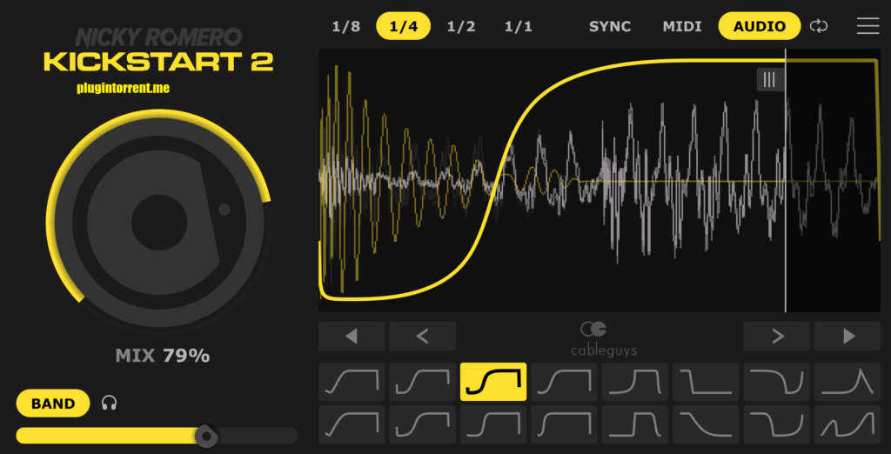Click the large MIX knob
The width and height of the screenshot is (891, 454).
click(x=159, y=222)
